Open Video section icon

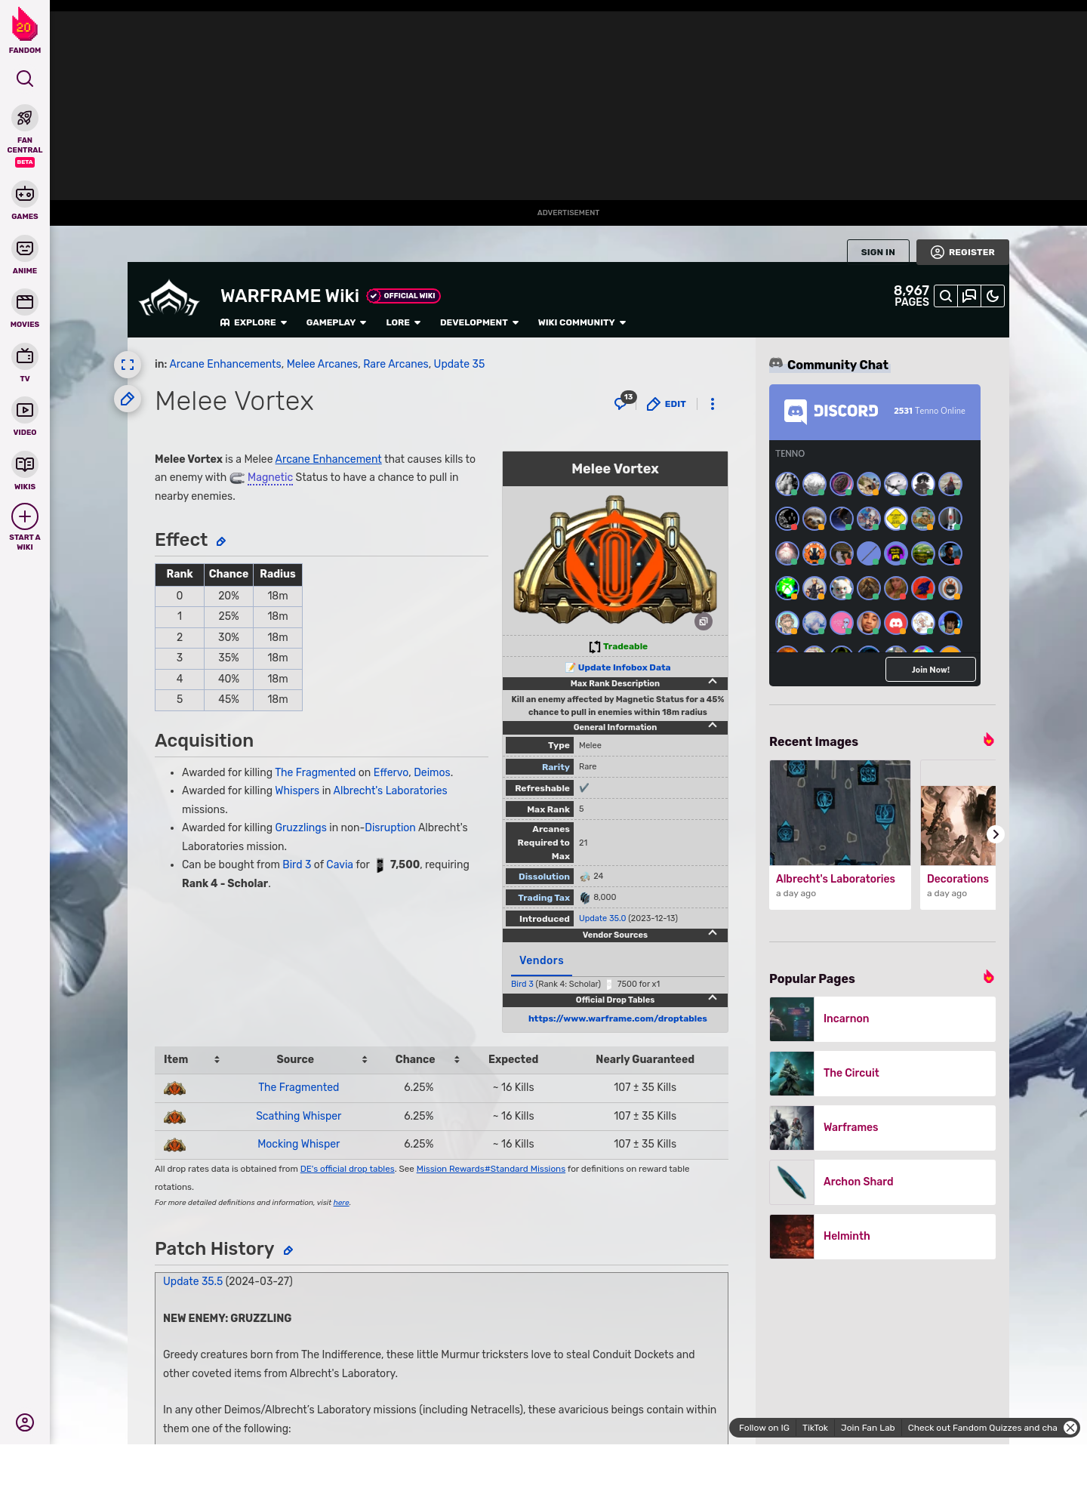pos(25,410)
